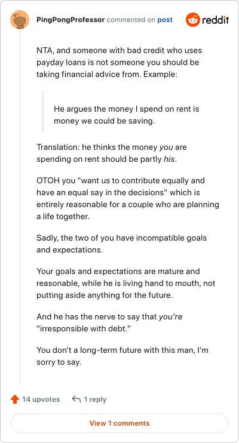Open the "1 reply" label

pos(95,399)
